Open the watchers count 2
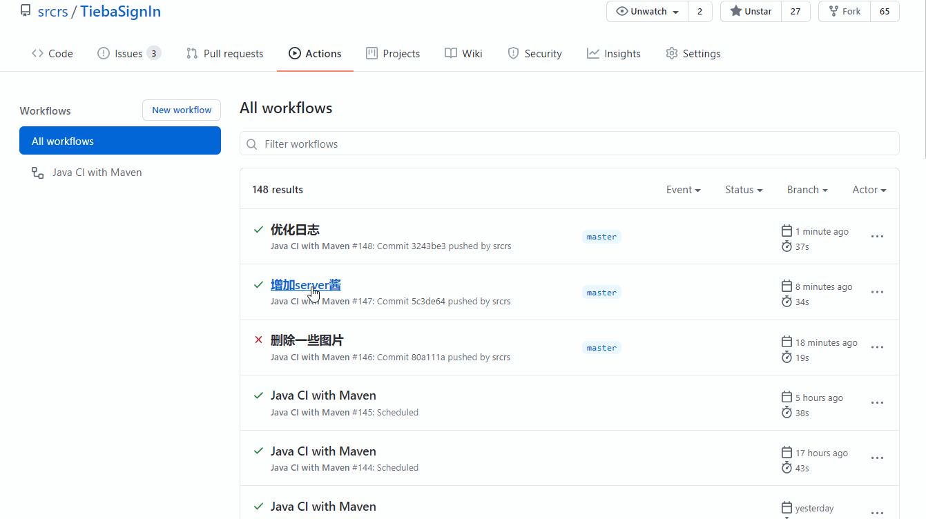The image size is (926, 519). click(x=700, y=12)
